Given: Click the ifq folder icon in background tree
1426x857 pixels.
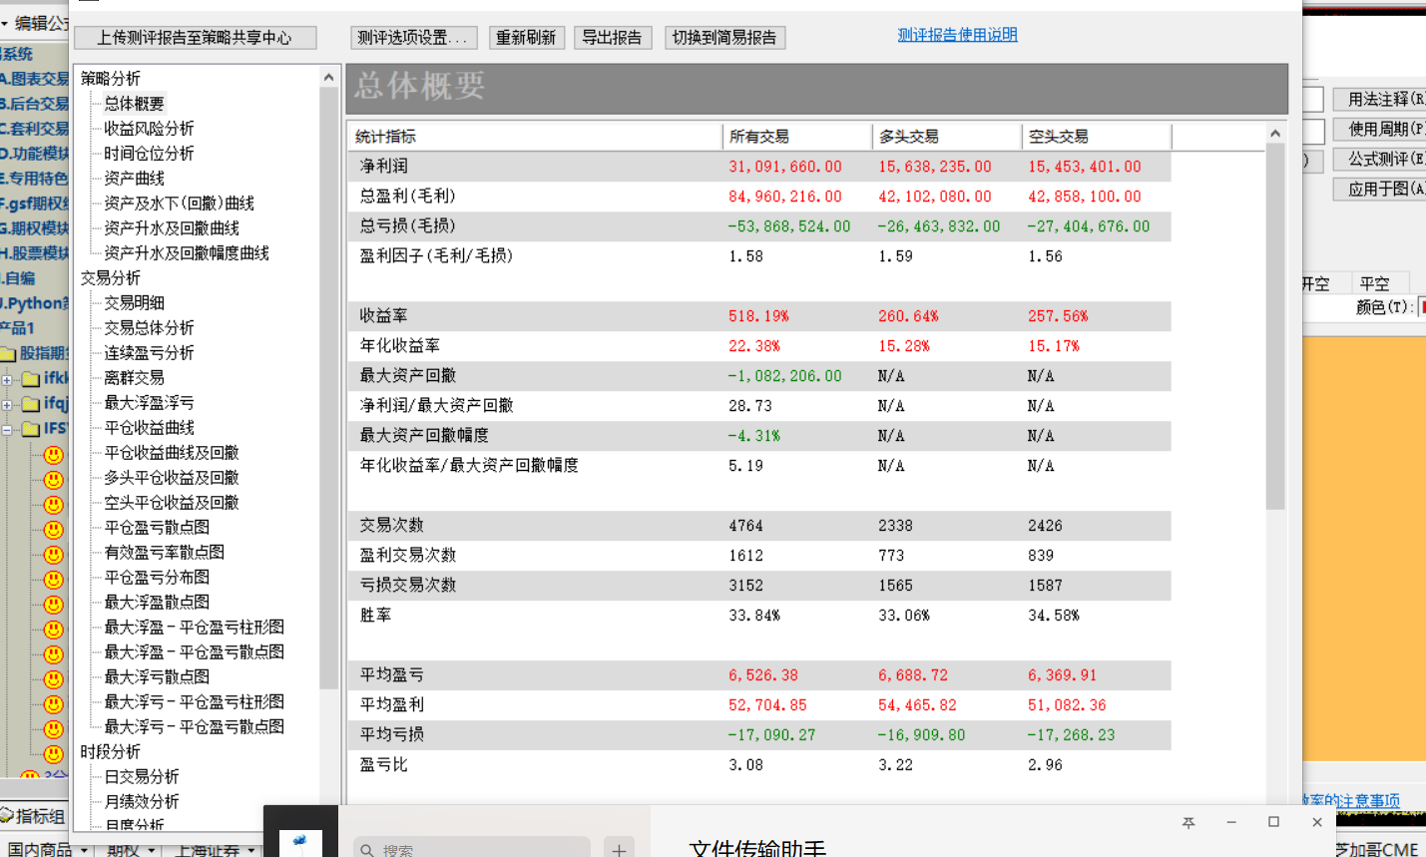Looking at the screenshot, I should click(x=31, y=404).
